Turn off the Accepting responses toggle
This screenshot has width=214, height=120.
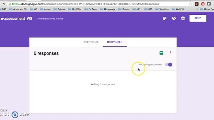pos(169,65)
